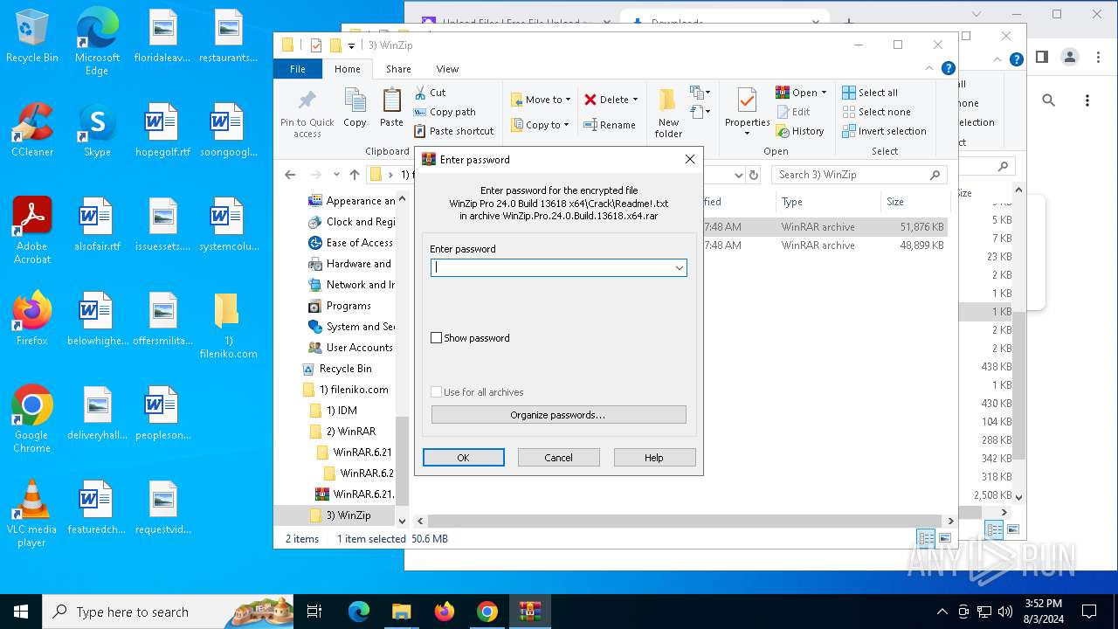Click the Rename ribbon button

click(x=609, y=125)
